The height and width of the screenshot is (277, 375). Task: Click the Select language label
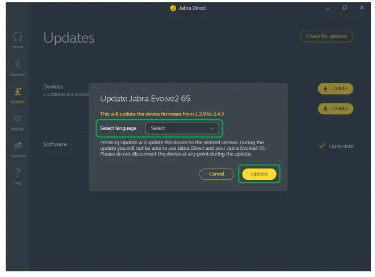[118, 128]
